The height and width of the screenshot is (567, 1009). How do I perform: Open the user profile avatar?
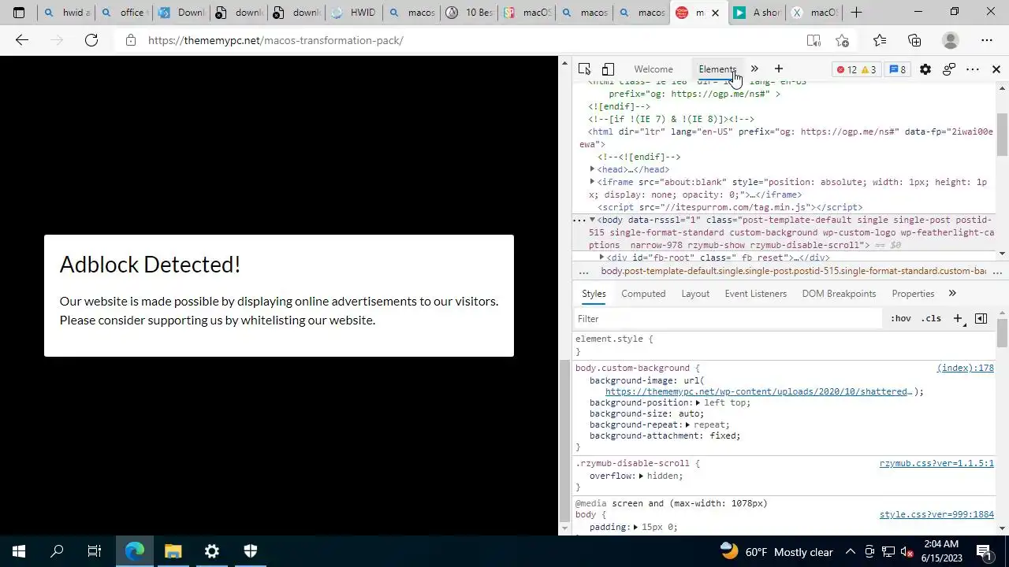point(951,40)
